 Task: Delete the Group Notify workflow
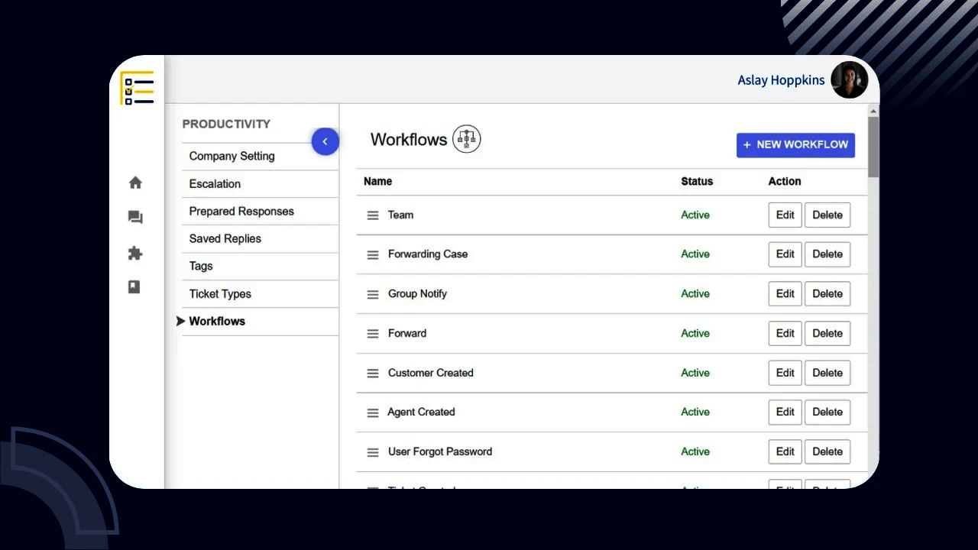pyautogui.click(x=827, y=293)
